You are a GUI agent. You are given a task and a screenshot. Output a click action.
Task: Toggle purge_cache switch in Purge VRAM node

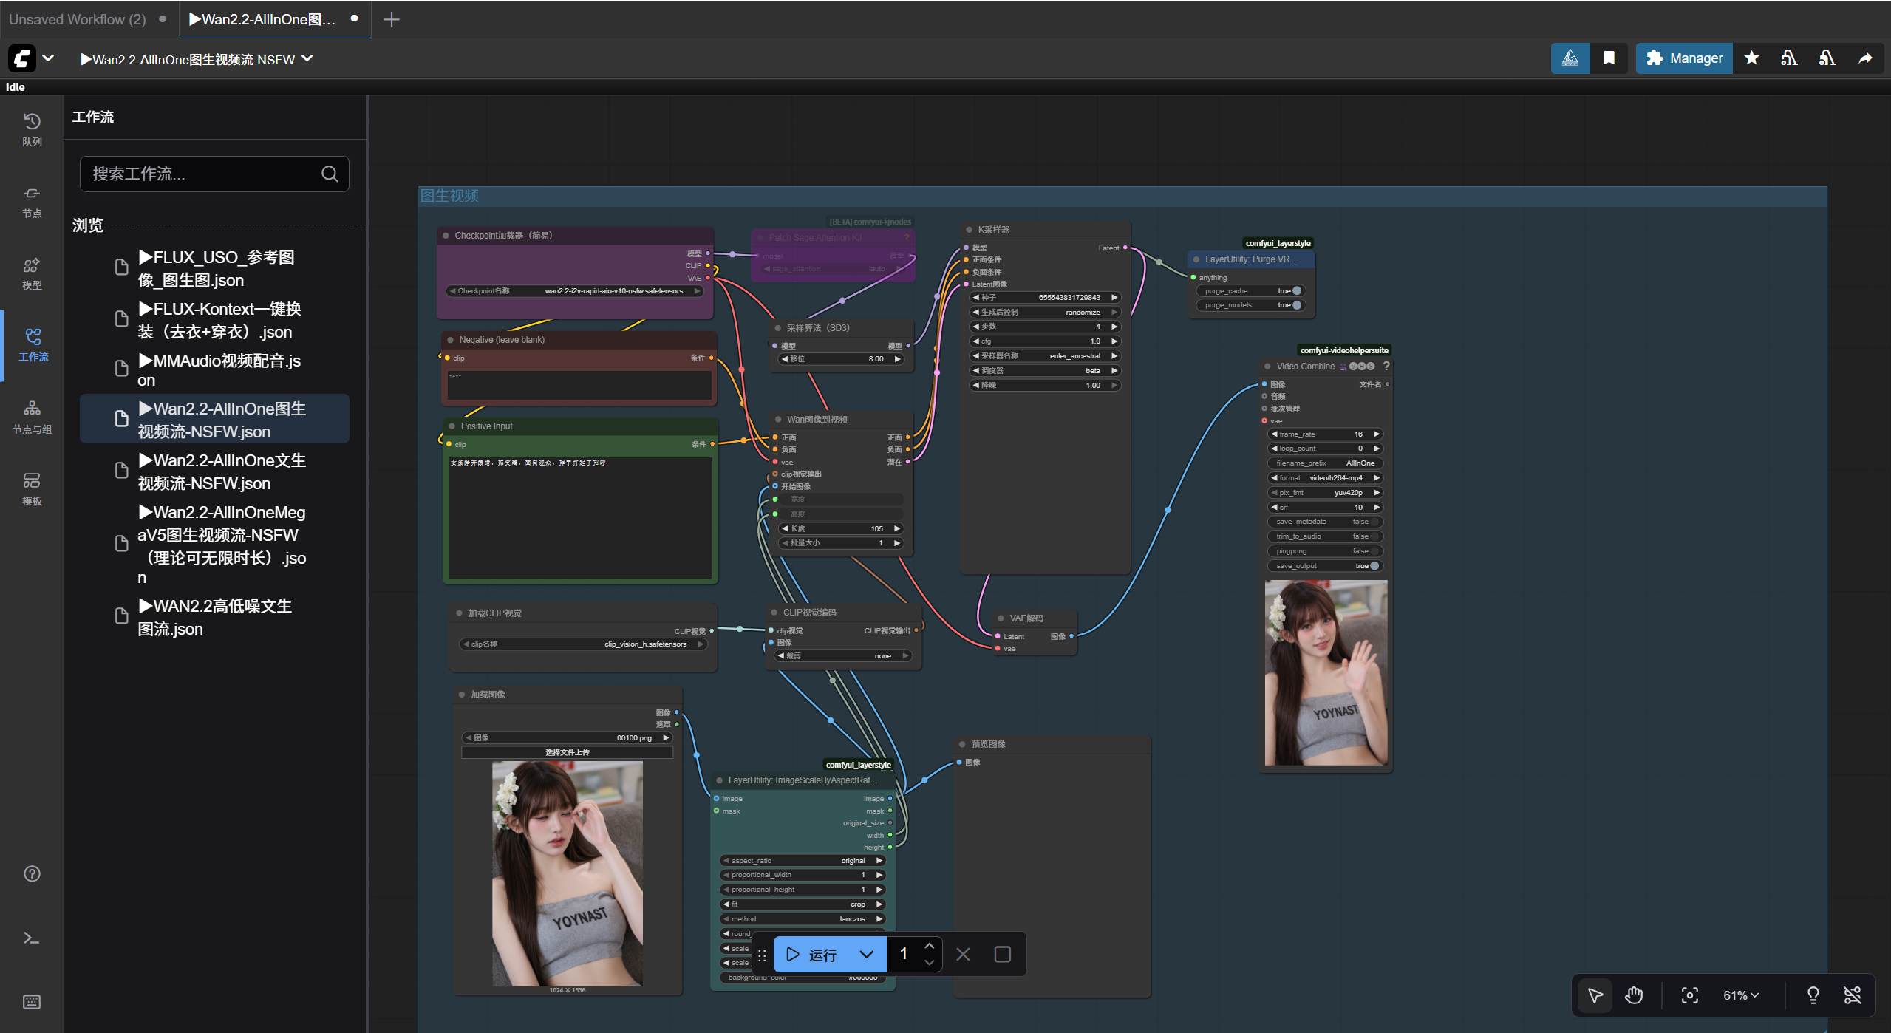pyautogui.click(x=1296, y=291)
